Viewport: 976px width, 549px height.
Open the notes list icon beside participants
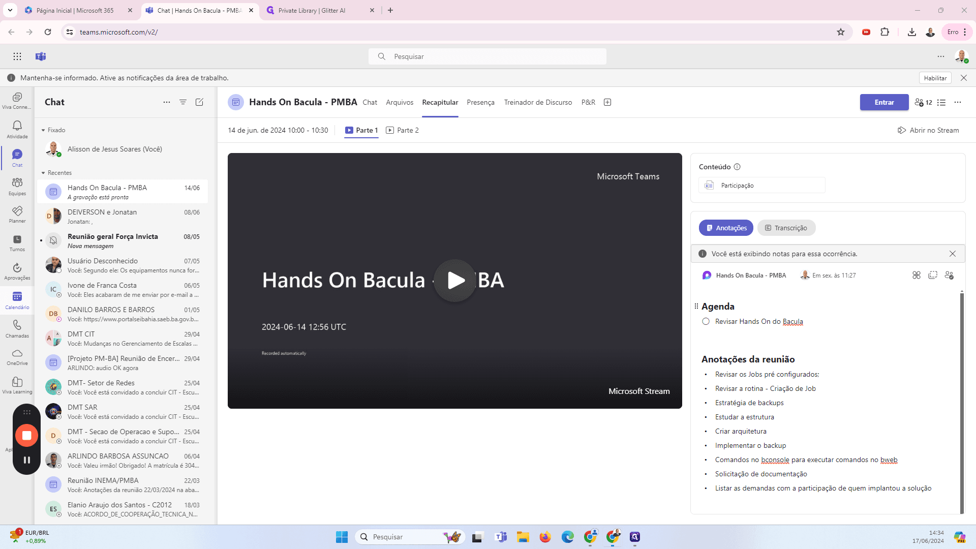click(941, 102)
